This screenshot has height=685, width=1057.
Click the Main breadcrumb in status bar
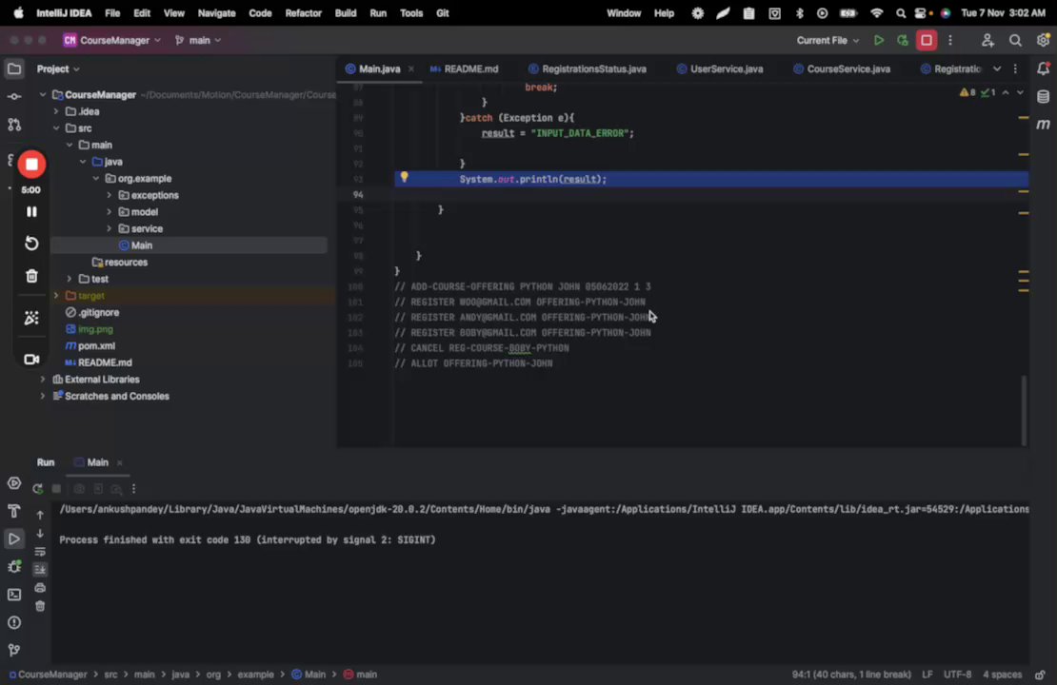coord(313,675)
